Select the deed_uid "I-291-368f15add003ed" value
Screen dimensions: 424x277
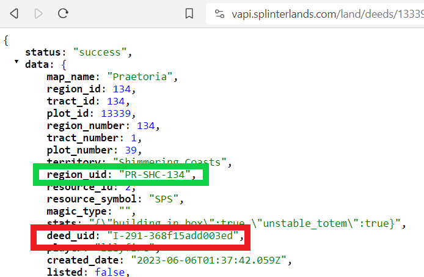tap(173, 235)
